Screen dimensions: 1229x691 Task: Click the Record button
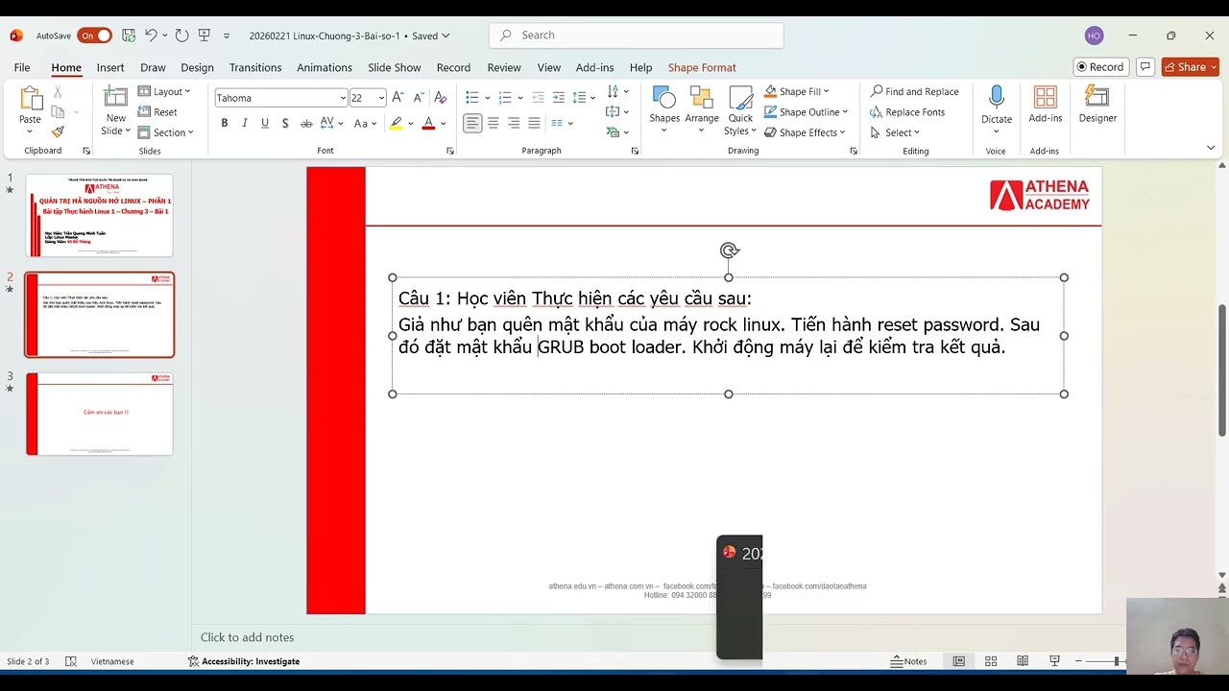tap(1100, 67)
